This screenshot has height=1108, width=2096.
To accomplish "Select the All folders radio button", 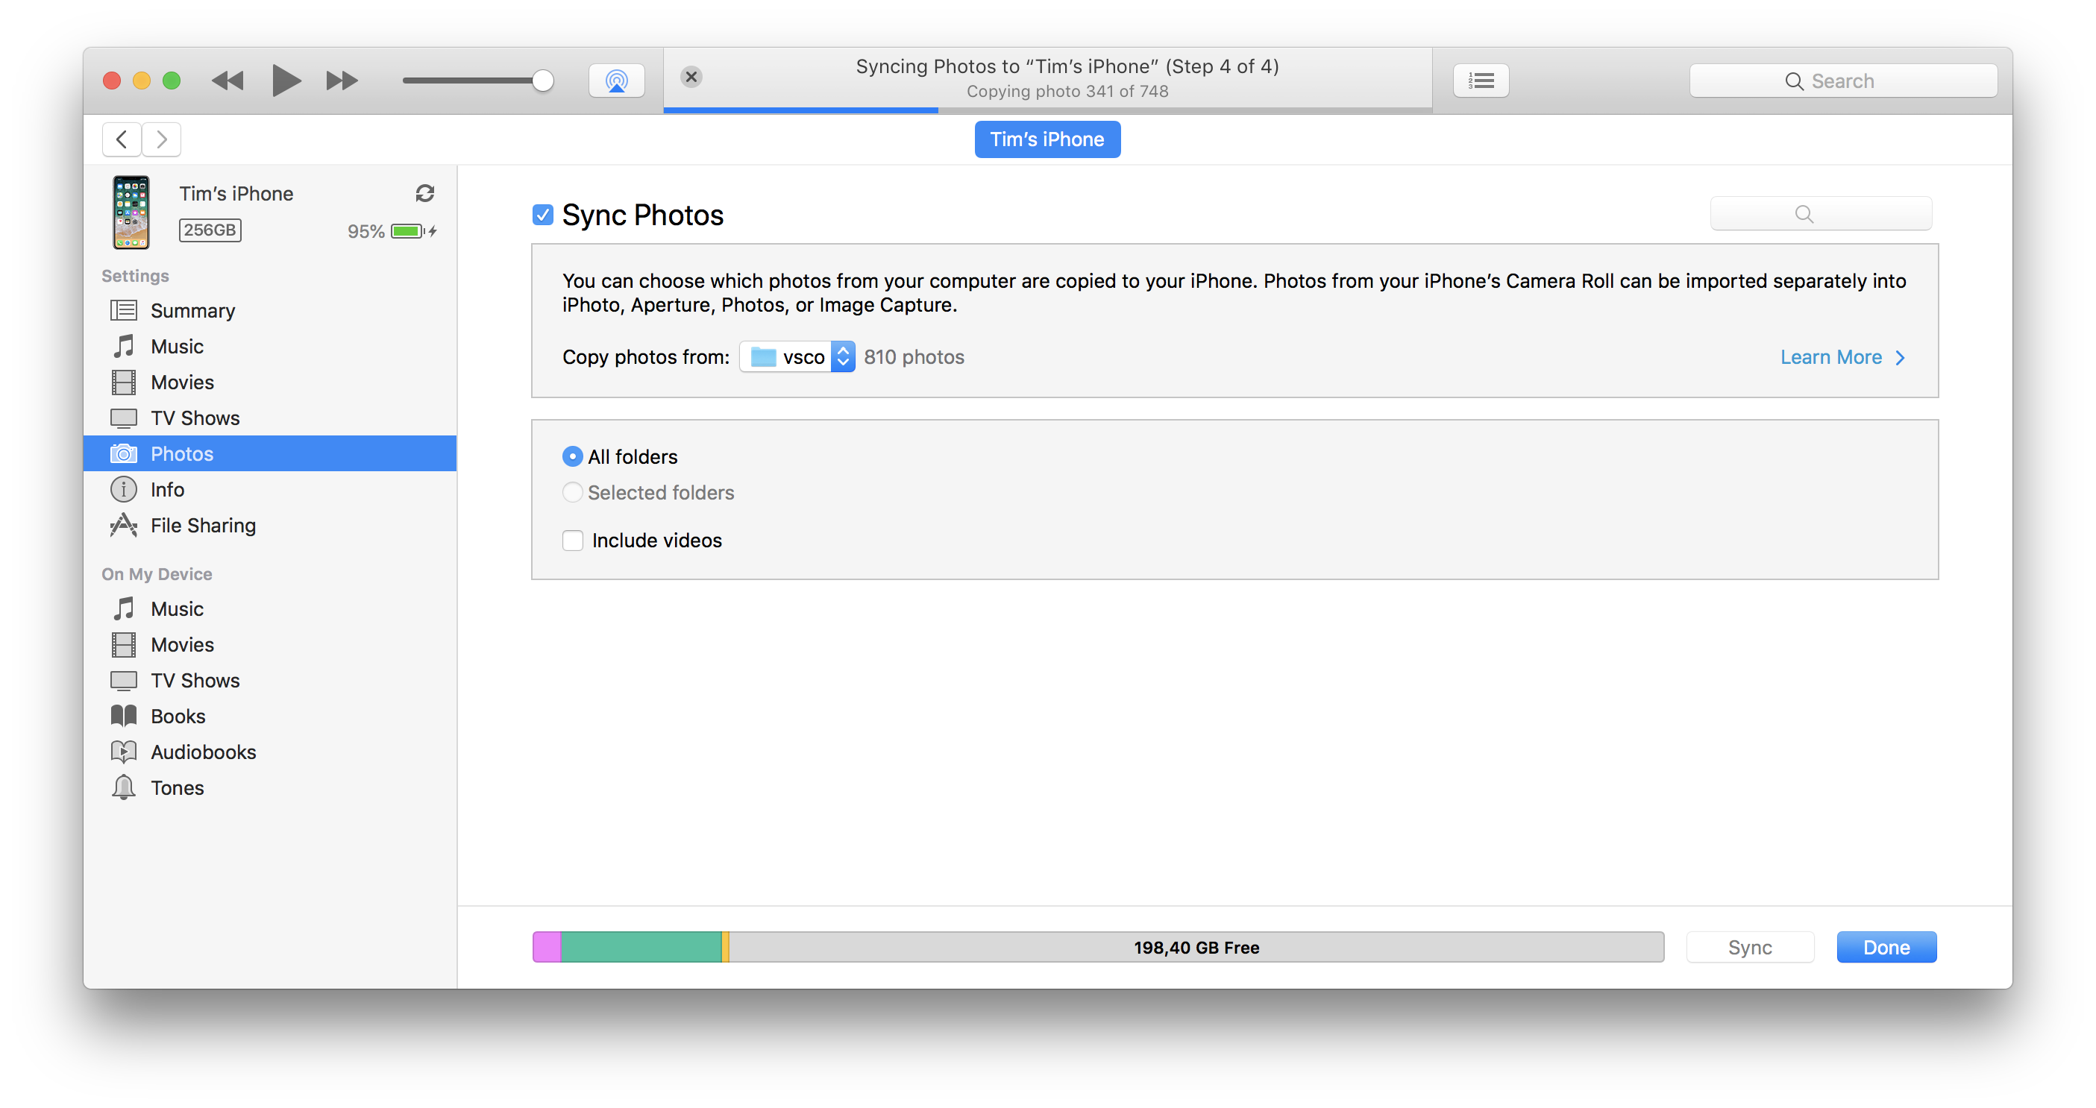I will pyautogui.click(x=573, y=457).
